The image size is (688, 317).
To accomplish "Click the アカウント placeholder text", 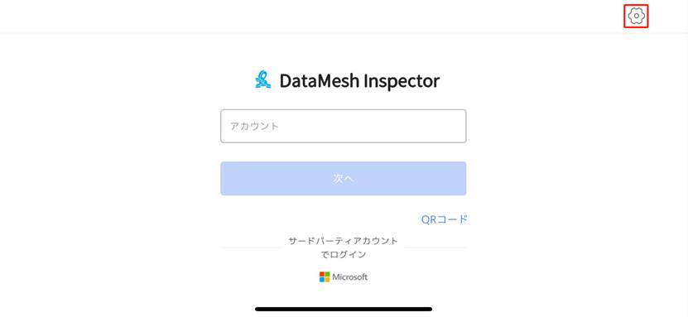I will (254, 127).
